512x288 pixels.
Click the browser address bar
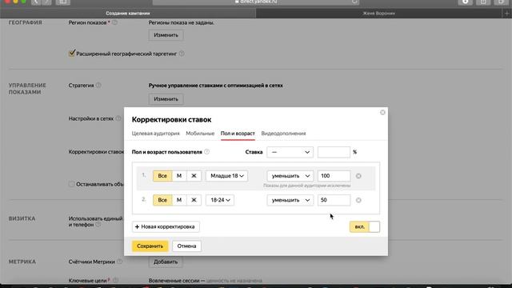pyautogui.click(x=256, y=2)
